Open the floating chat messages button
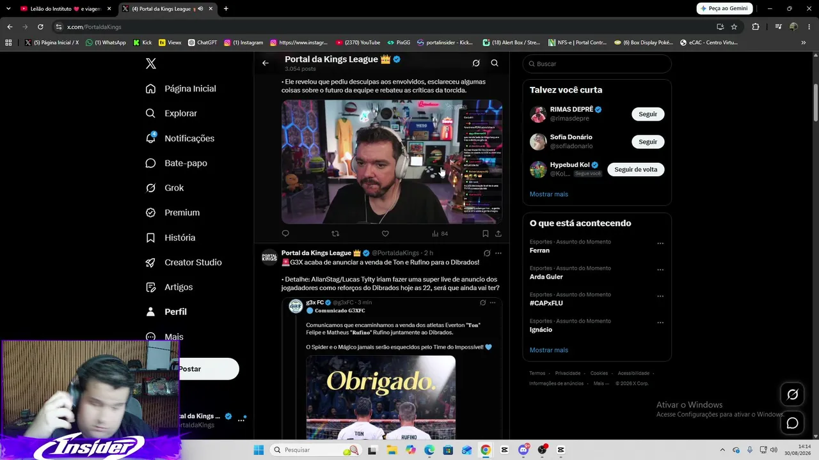Image resolution: width=819 pixels, height=460 pixels. (792, 423)
